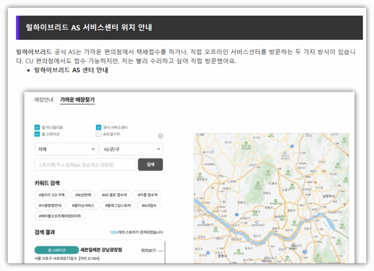This screenshot has height=271, width=374.
Task: Click the 키워드 검색 heading
Action: click(47, 183)
